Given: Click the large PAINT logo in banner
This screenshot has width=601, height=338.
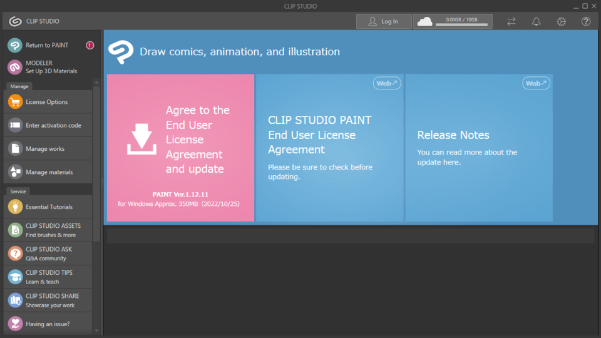Looking at the screenshot, I should click(121, 52).
